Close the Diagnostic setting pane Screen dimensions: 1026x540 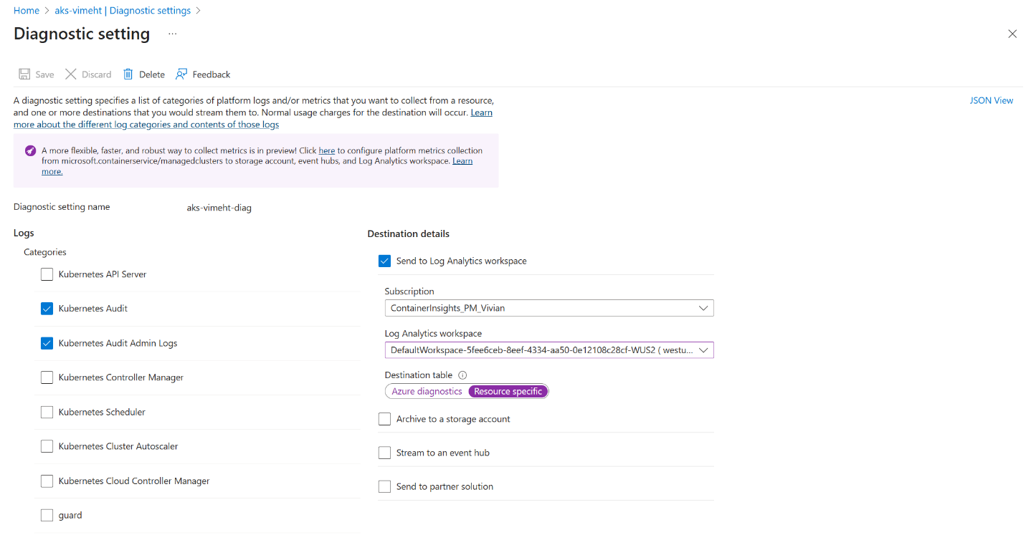pos(1012,34)
